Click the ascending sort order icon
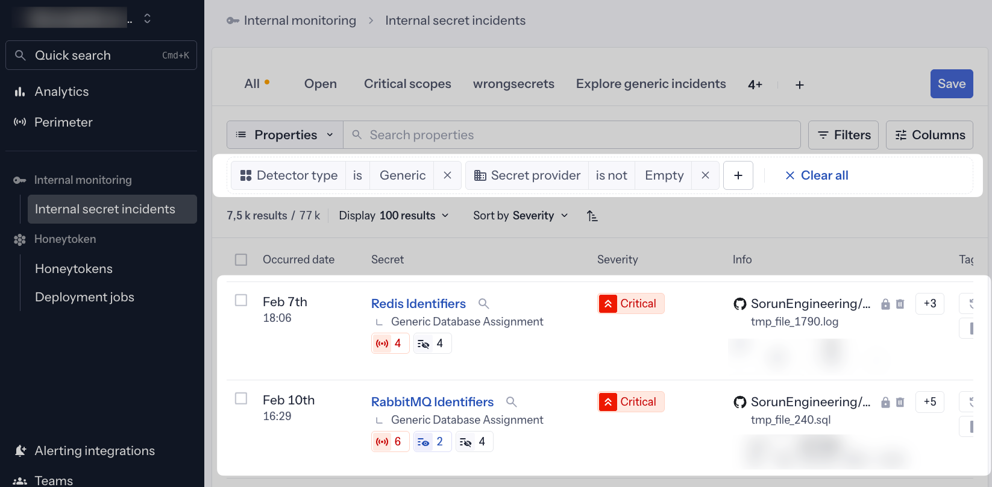 tap(592, 216)
